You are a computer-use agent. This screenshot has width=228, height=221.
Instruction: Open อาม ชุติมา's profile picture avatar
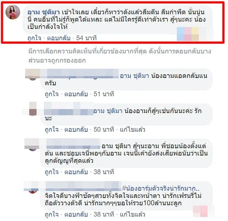(x=13, y=12)
